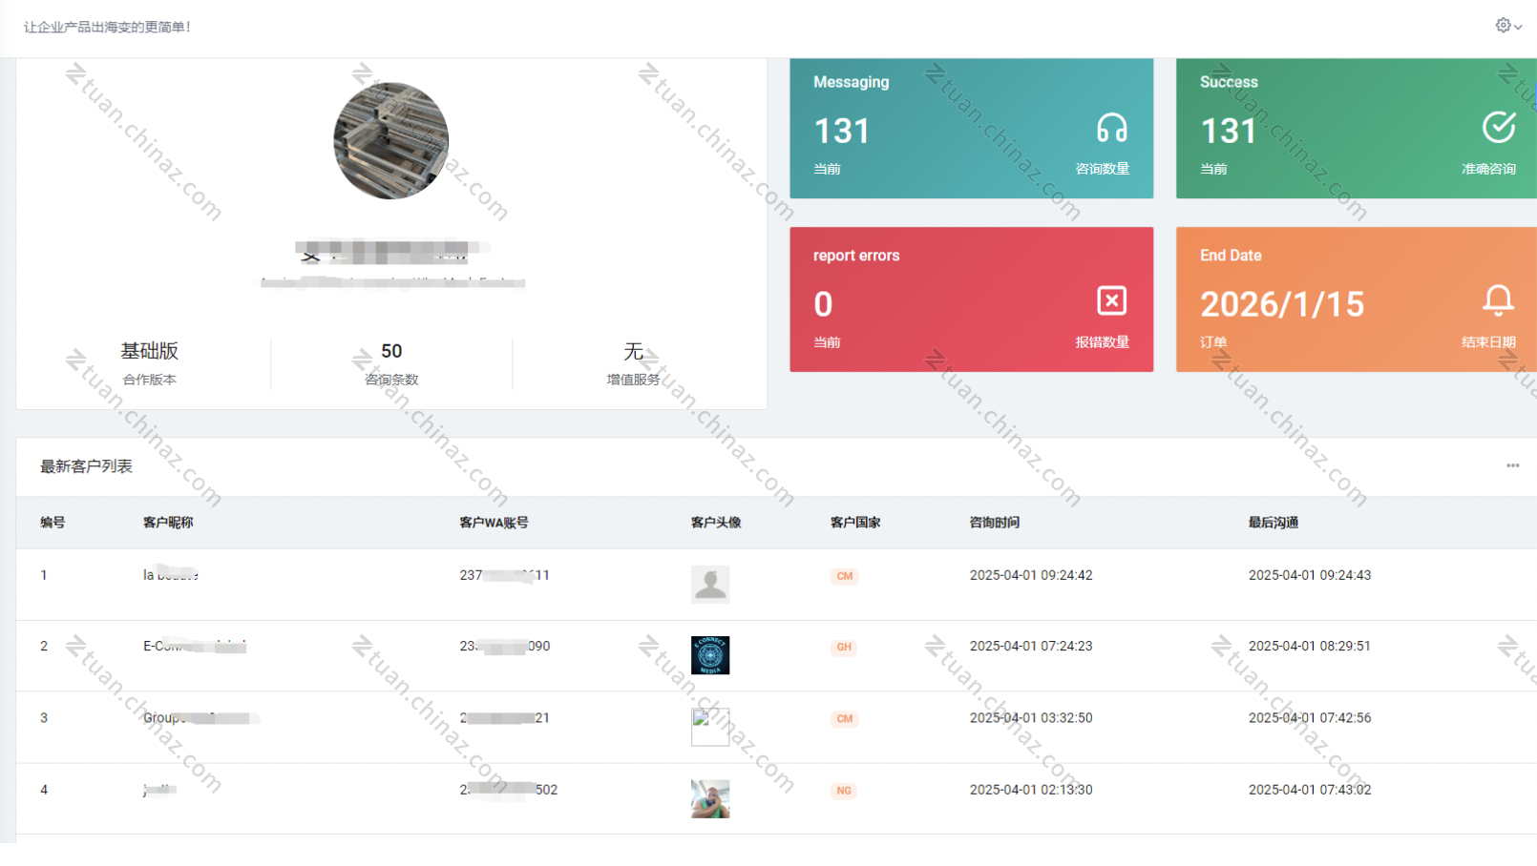Viewport: 1537px width, 866px height.
Task: Click the report errors count 0
Action: pyautogui.click(x=823, y=304)
